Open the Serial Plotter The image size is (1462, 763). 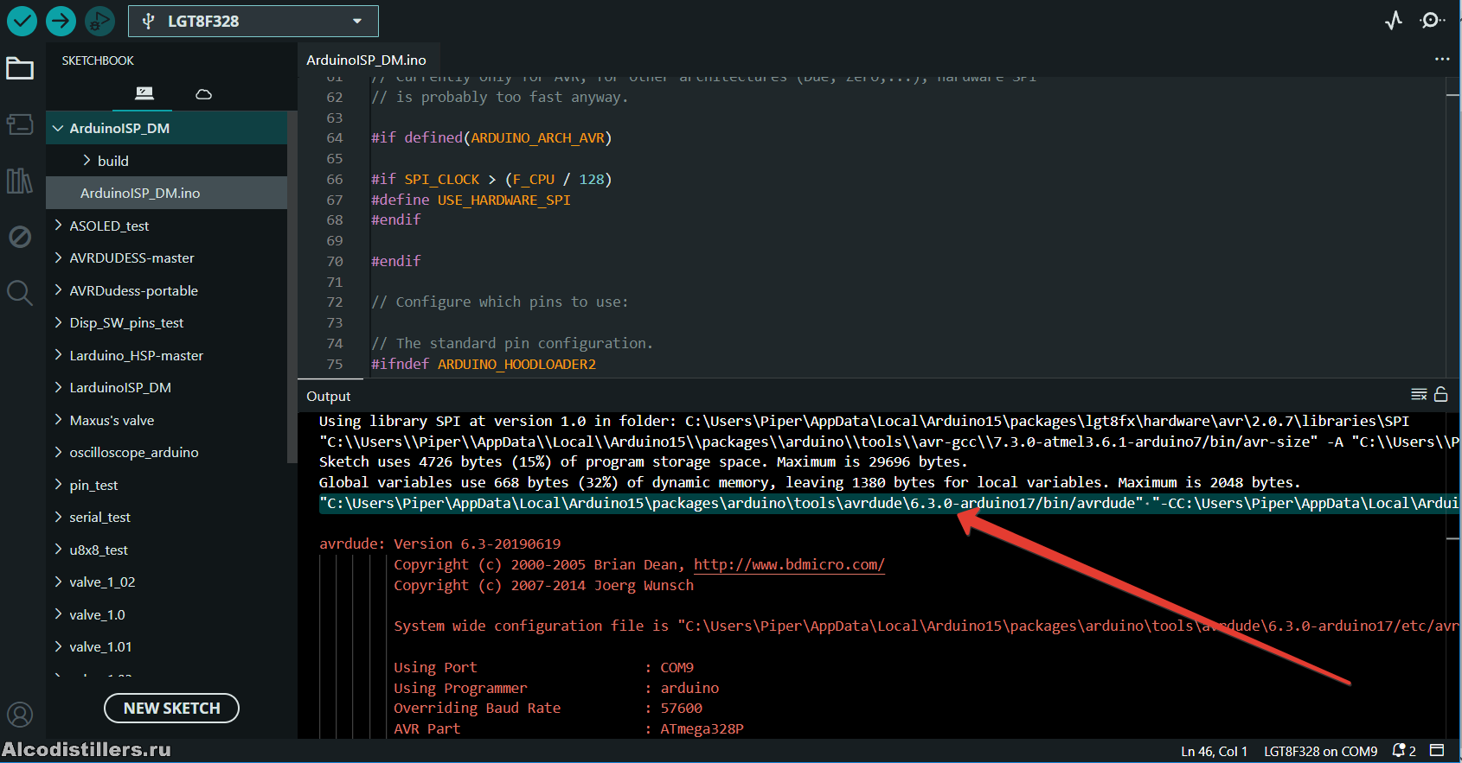click(x=1394, y=21)
